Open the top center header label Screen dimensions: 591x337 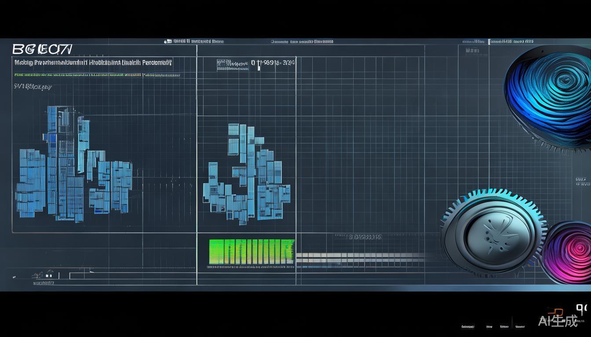(302, 42)
